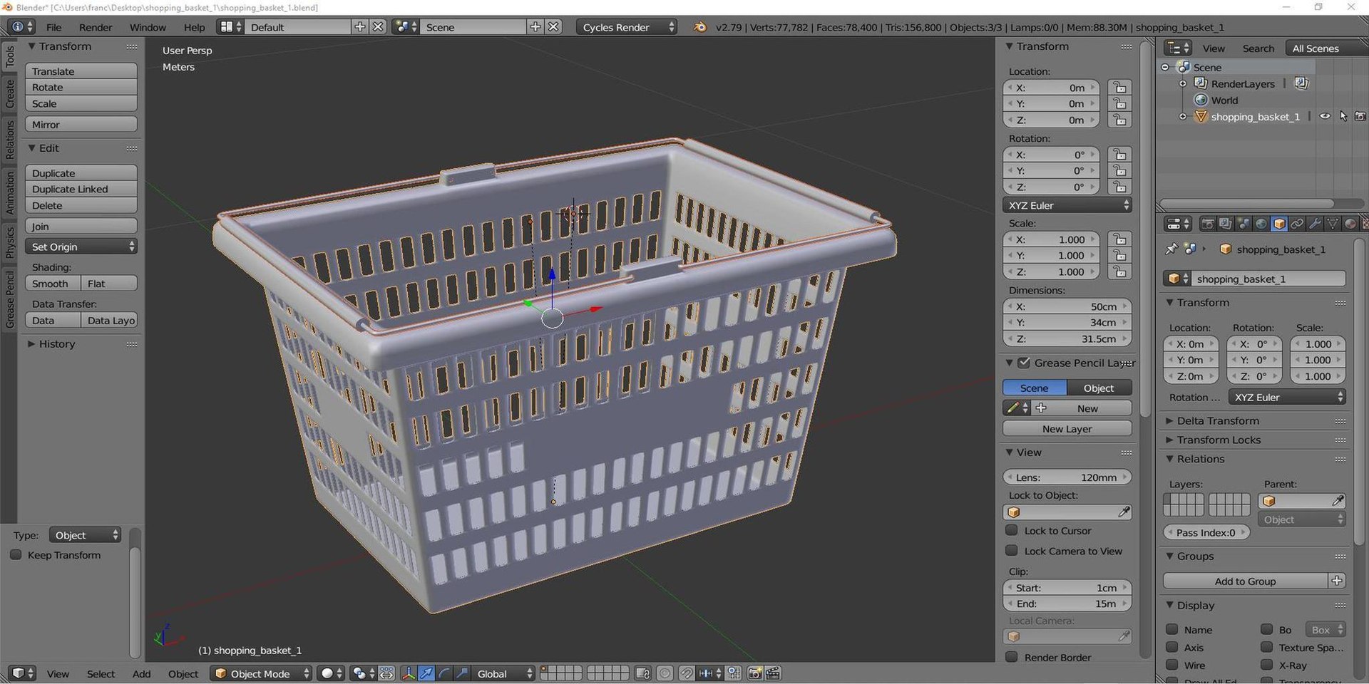
Task: Open the Object Mode selector dropdown
Action: pyautogui.click(x=261, y=673)
